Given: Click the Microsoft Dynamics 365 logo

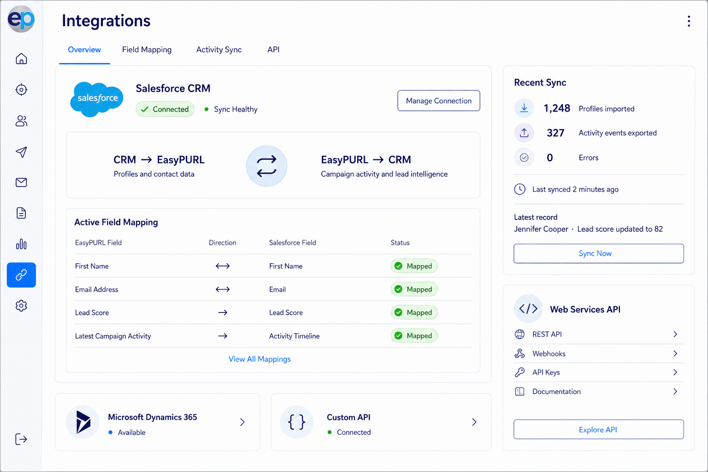Looking at the screenshot, I should tap(83, 422).
